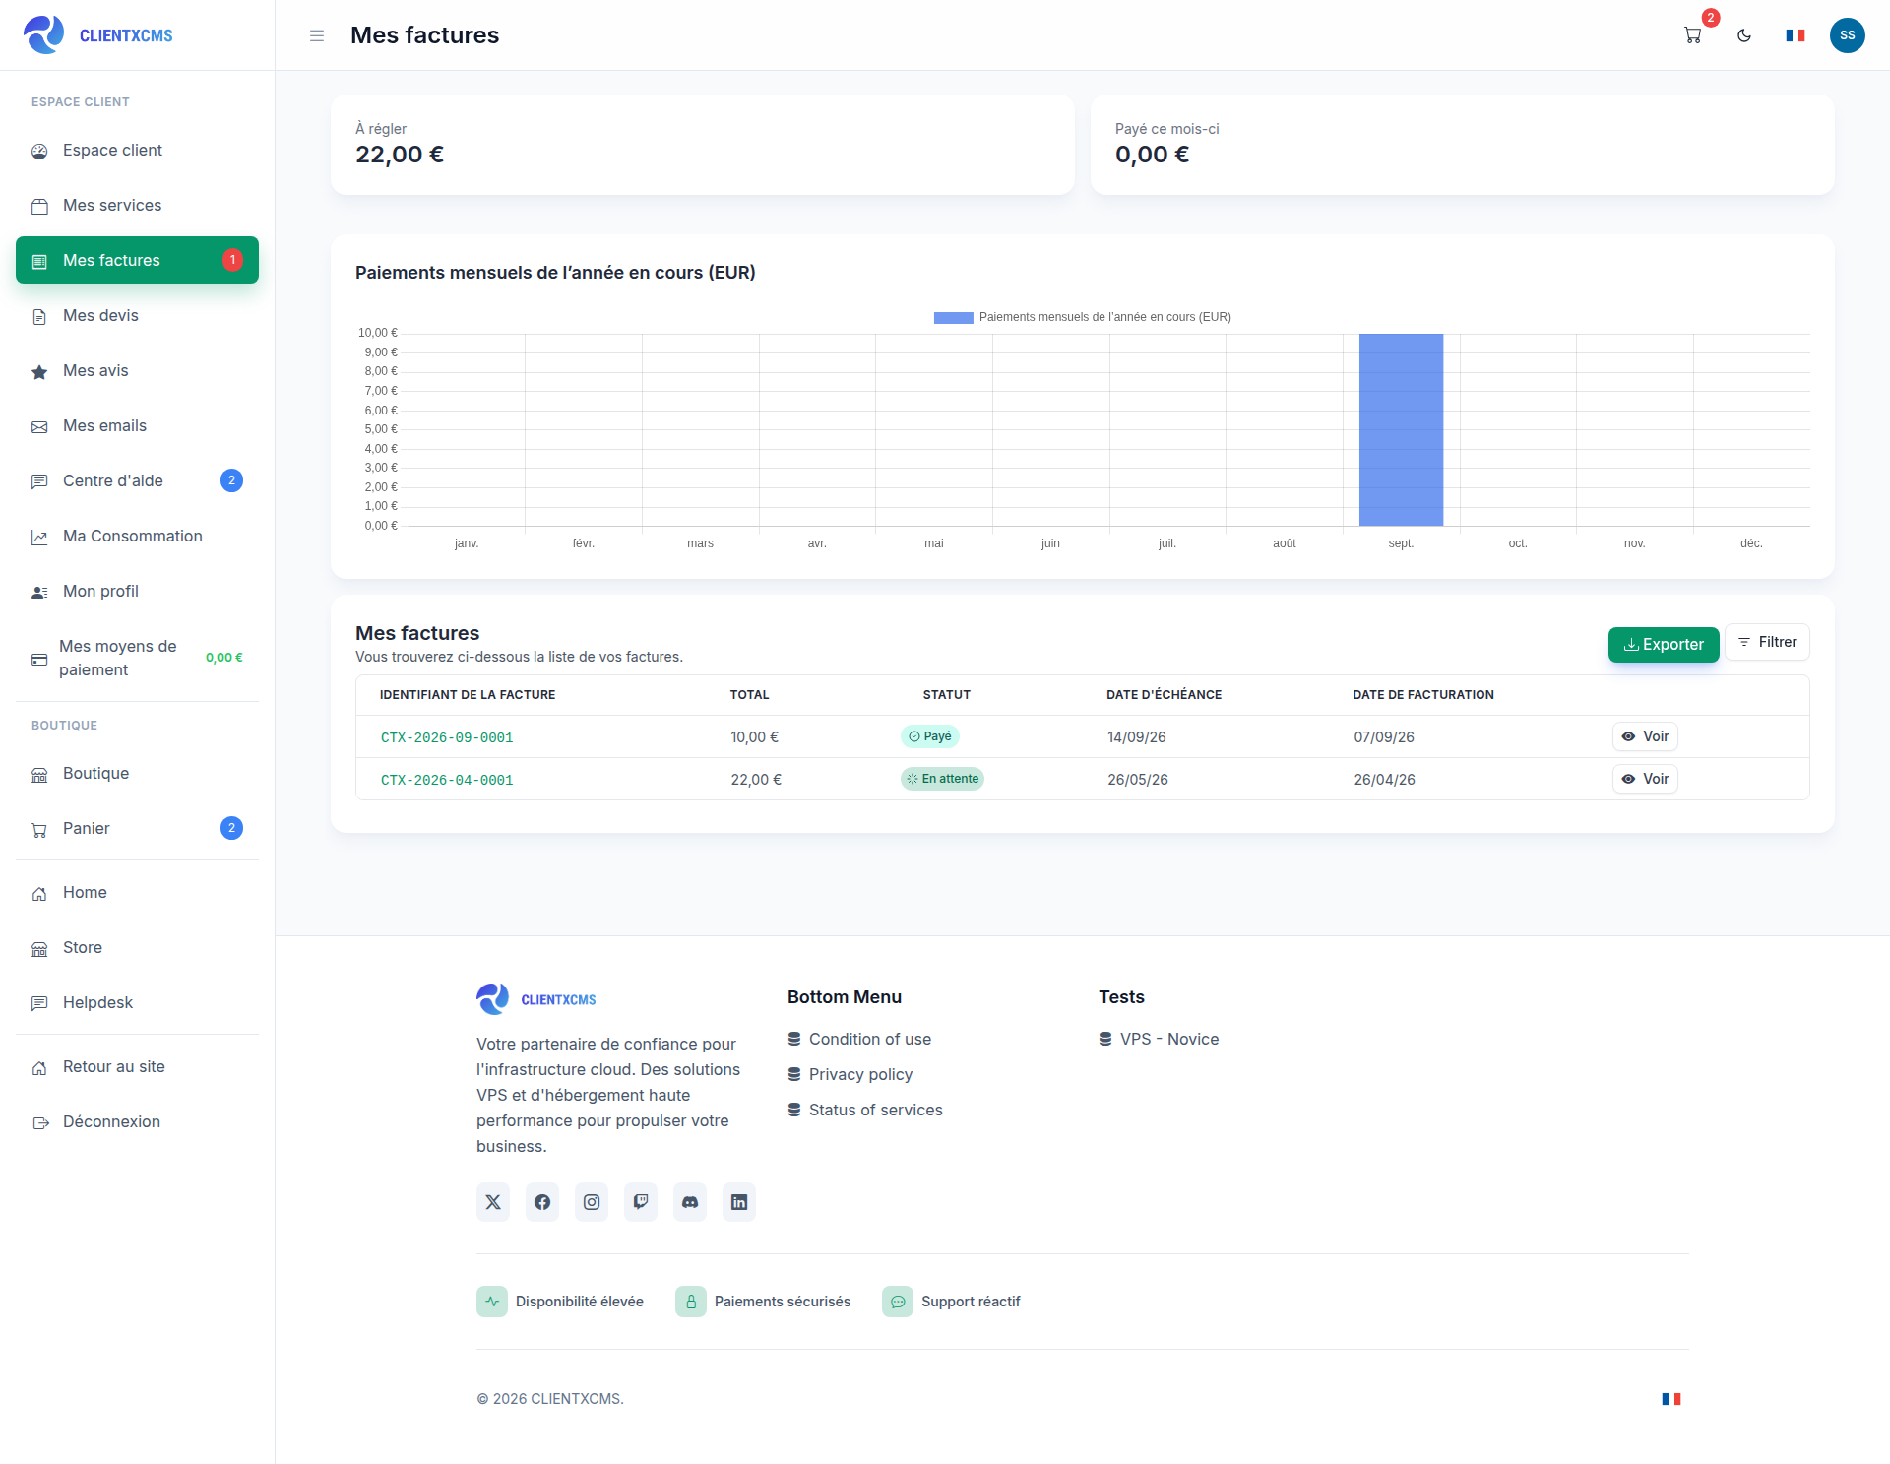Open invoice link CTX-2026-04-0001
Image resolution: width=1890 pixels, height=1464 pixels.
click(x=447, y=780)
